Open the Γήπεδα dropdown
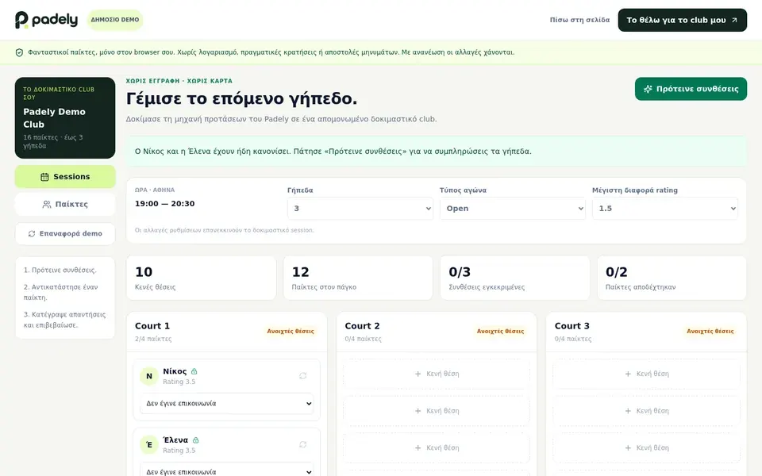 [360, 209]
